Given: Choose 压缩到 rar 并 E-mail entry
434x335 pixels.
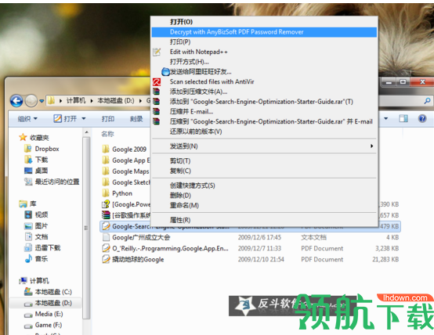Looking at the screenshot, I should pos(264,121).
